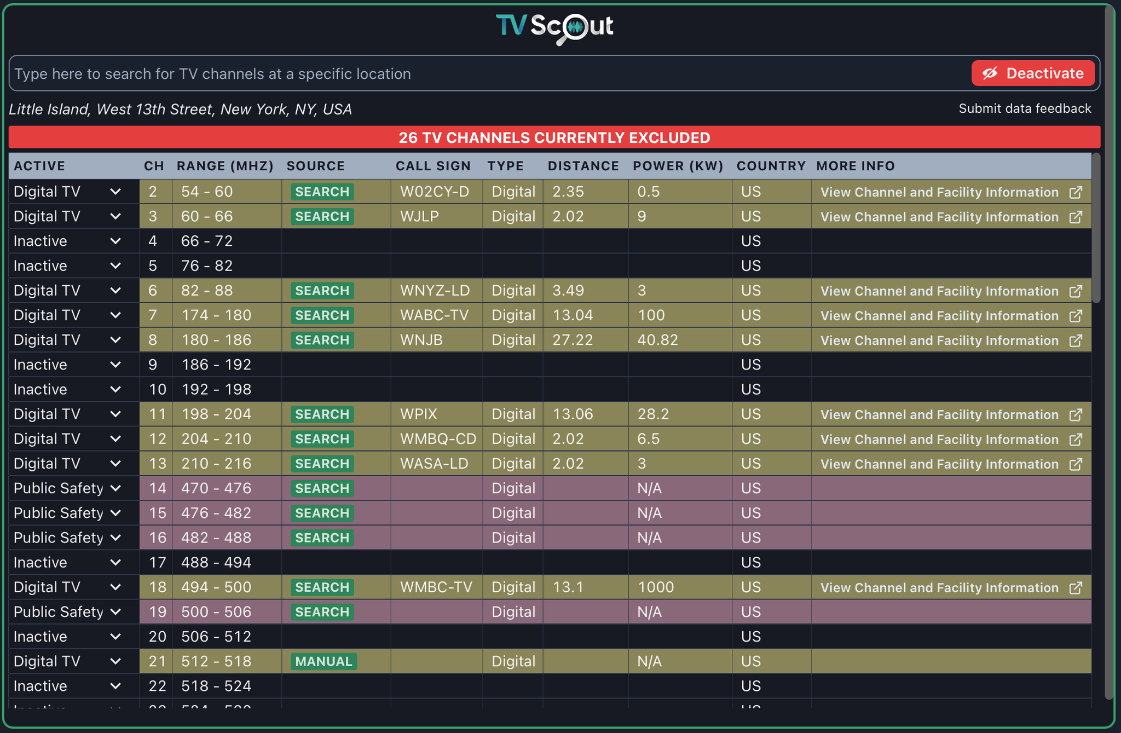Open external link icon for W02CY-D row
1121x733 pixels.
1076,192
